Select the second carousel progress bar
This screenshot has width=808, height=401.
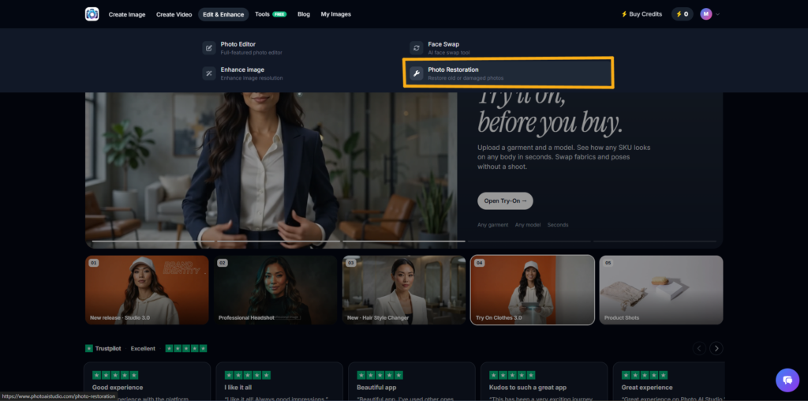pos(279,241)
